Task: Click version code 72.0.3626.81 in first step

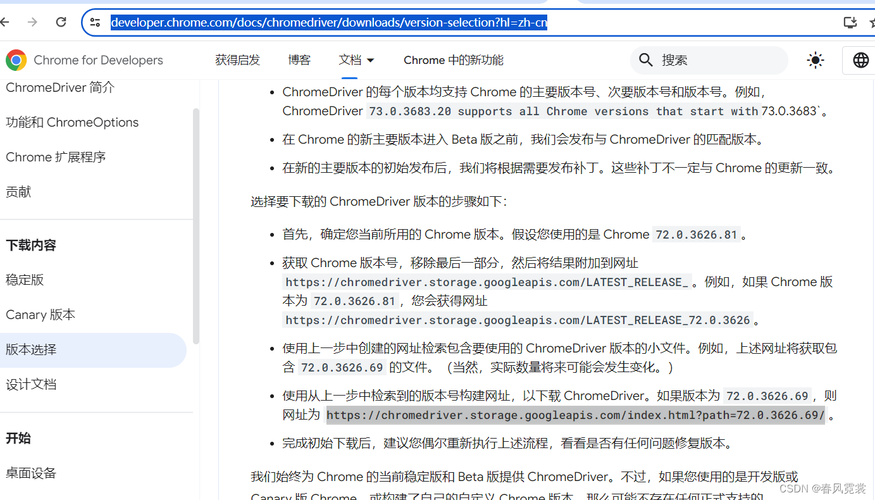Action: pos(697,235)
